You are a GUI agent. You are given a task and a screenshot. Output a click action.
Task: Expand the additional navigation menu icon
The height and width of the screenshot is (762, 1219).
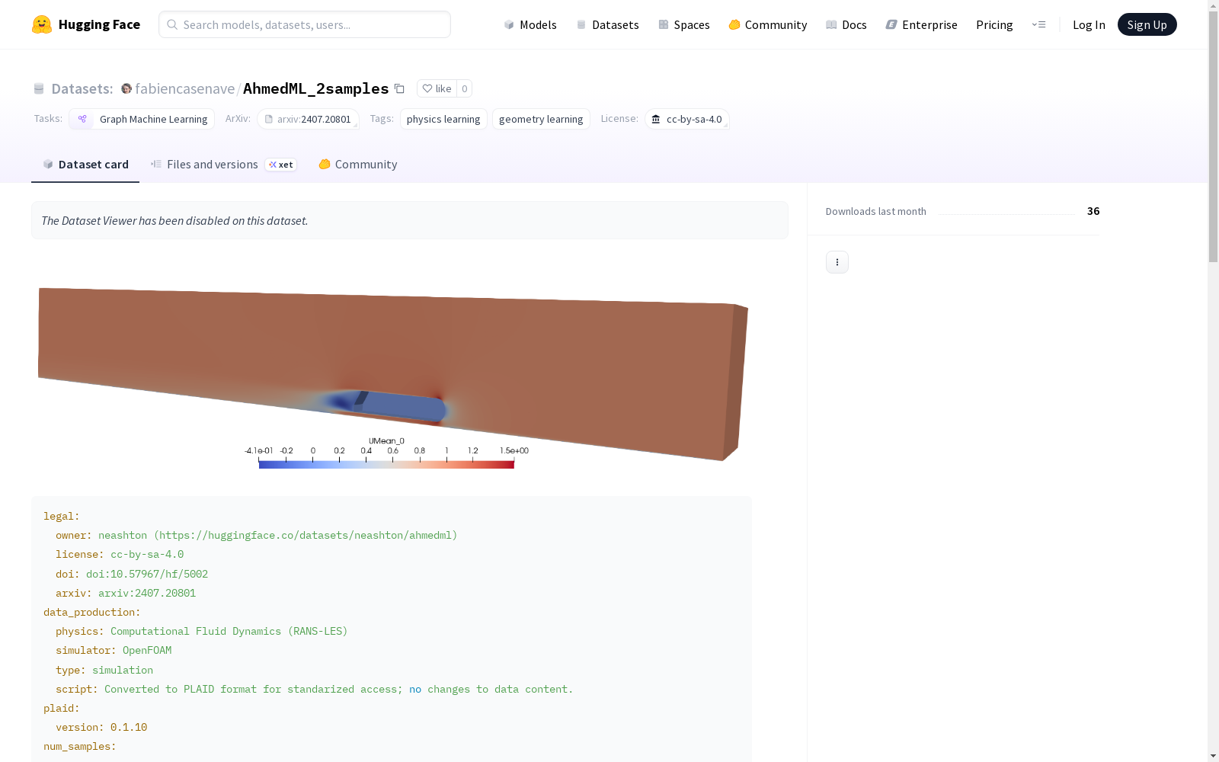(1038, 24)
